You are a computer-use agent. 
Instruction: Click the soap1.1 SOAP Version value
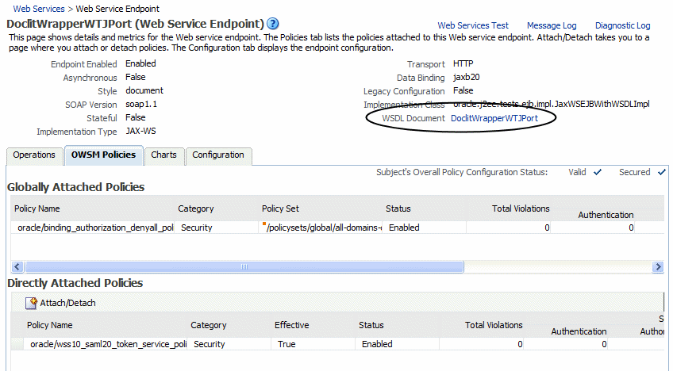pyautogui.click(x=141, y=104)
